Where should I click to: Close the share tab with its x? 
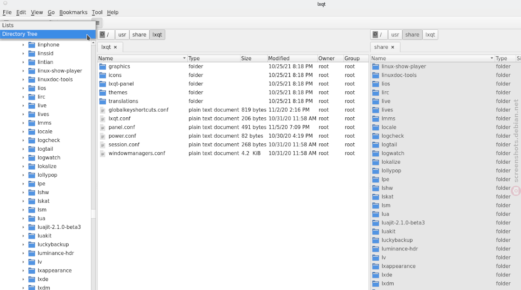click(393, 47)
